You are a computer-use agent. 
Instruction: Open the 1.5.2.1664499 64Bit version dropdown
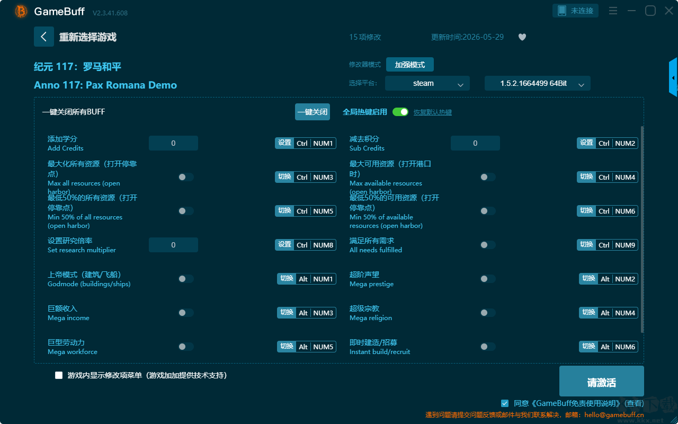[x=538, y=83]
